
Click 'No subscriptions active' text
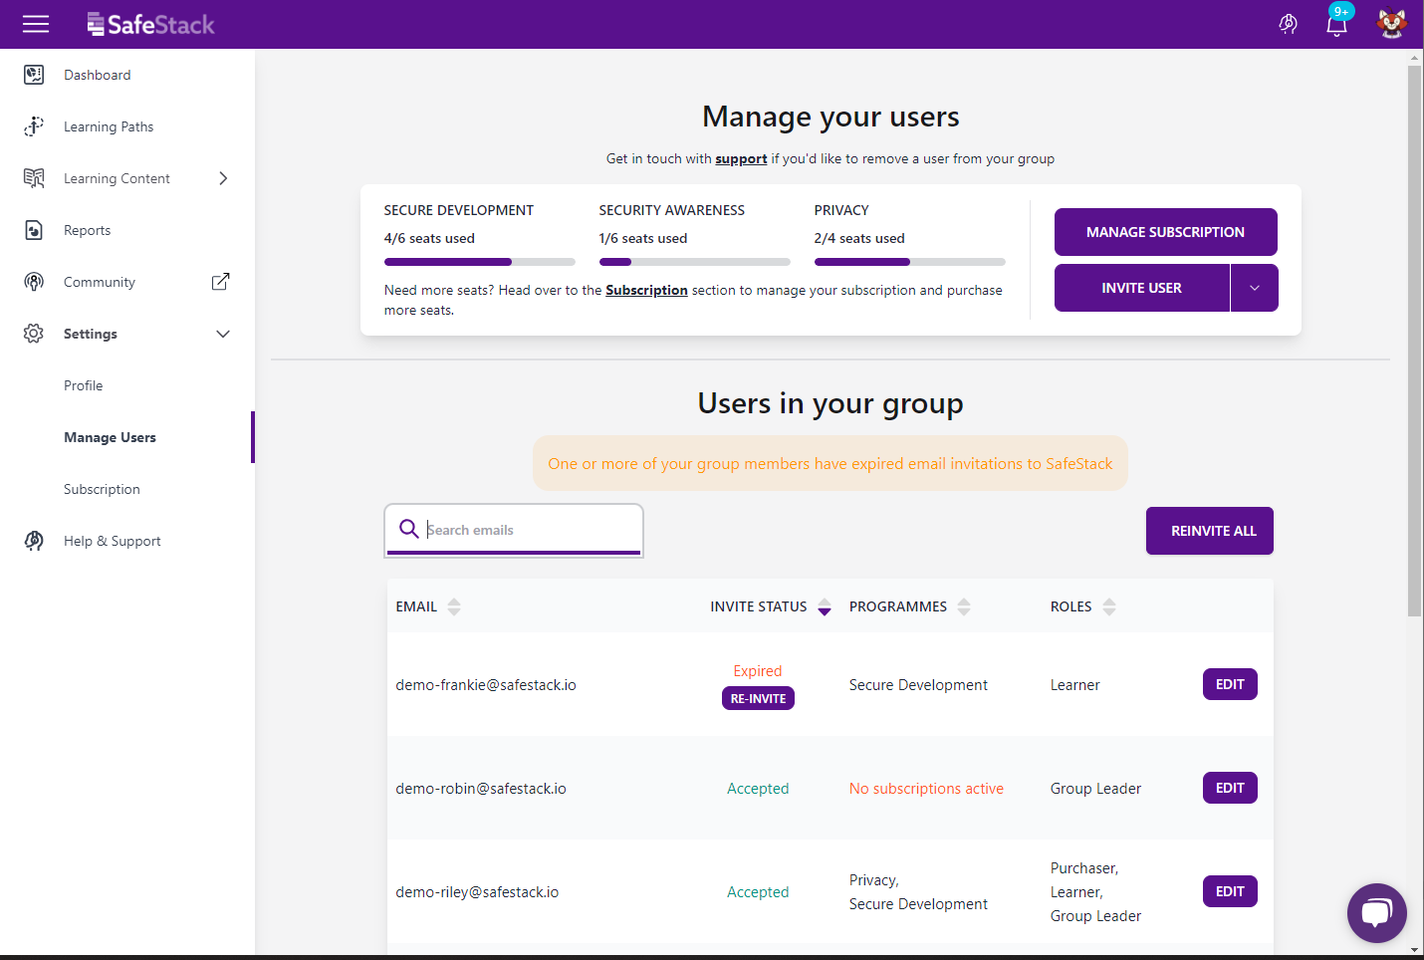tap(926, 789)
